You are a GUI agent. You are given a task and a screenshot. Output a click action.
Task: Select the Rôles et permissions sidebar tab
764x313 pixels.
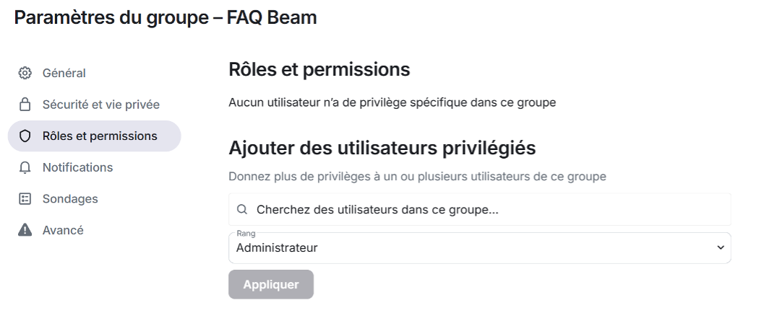tap(99, 136)
